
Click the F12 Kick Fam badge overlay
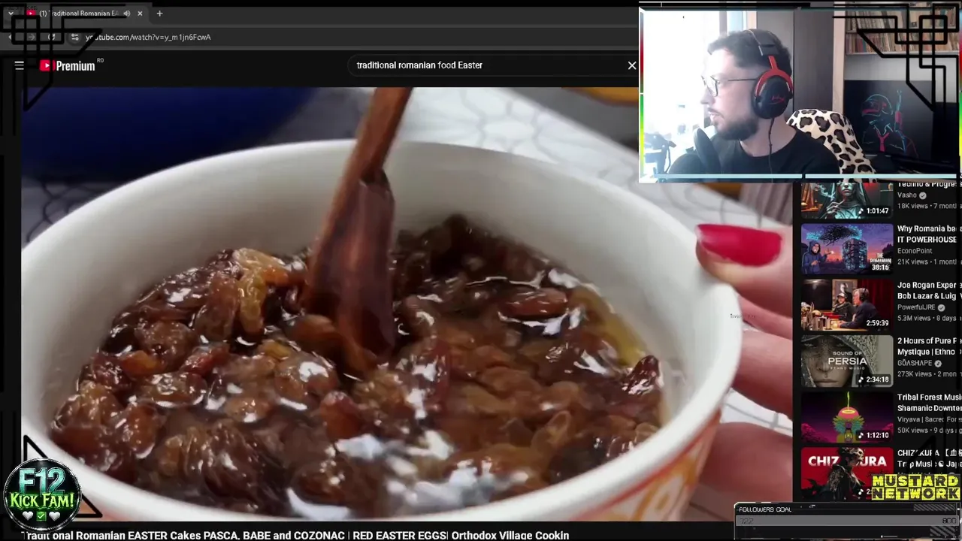pyautogui.click(x=42, y=494)
